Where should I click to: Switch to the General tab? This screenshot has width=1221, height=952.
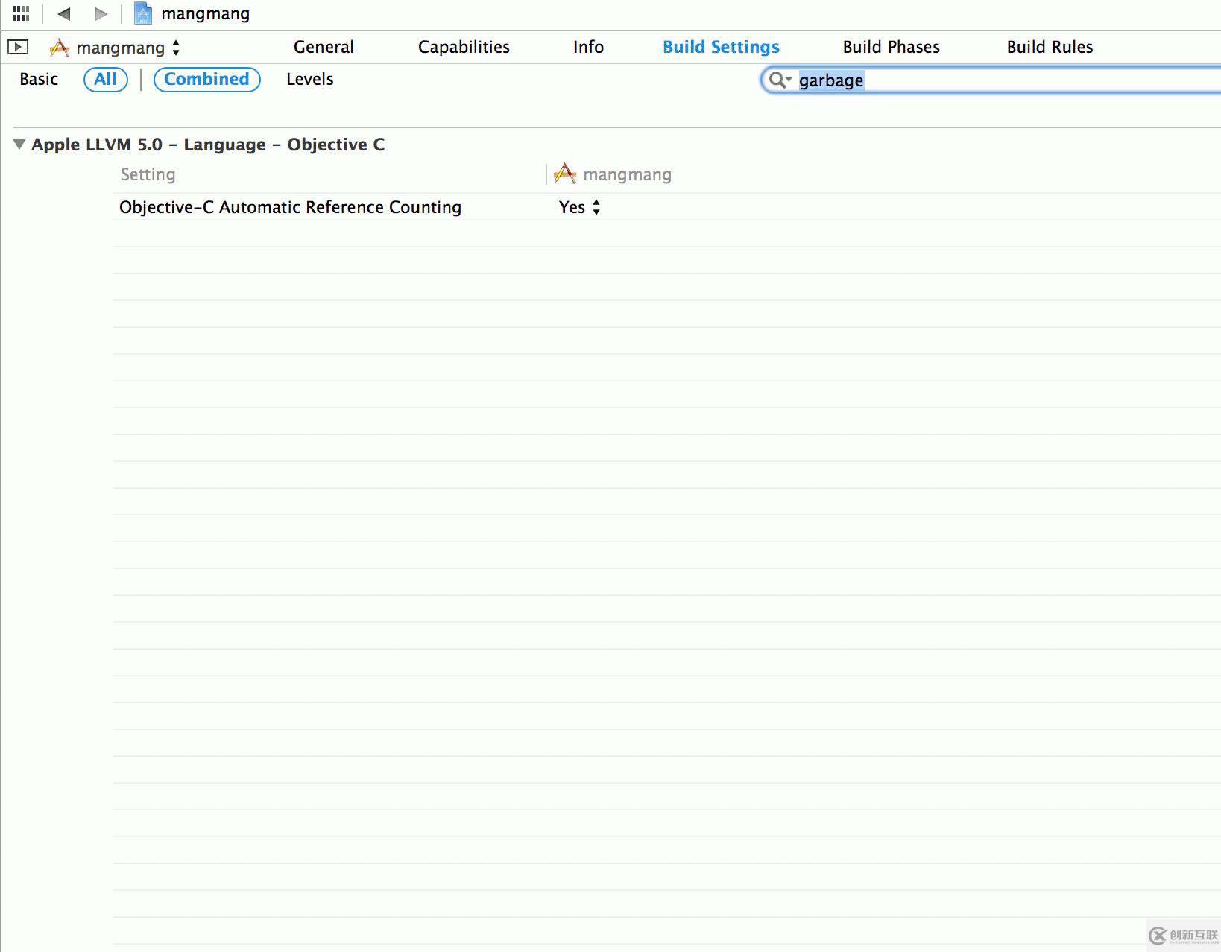324,47
